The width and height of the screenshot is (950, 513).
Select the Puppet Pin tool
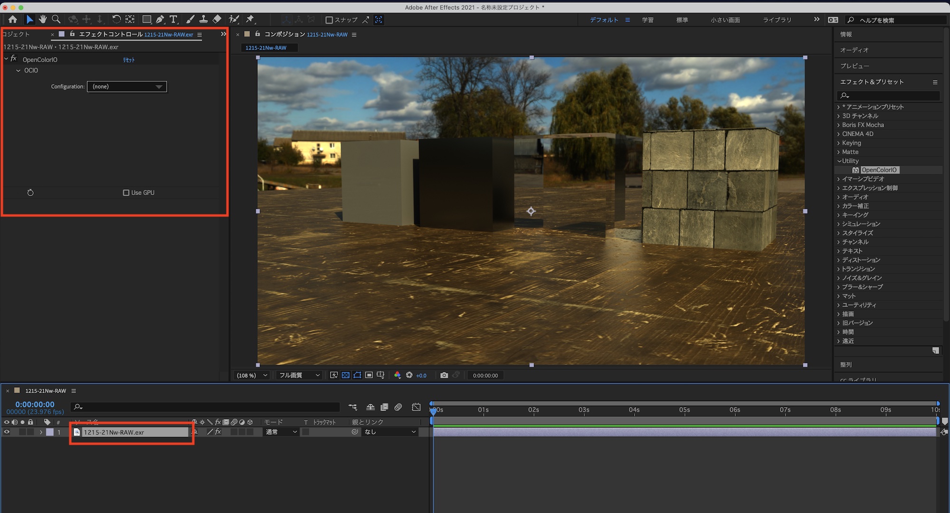pos(250,19)
